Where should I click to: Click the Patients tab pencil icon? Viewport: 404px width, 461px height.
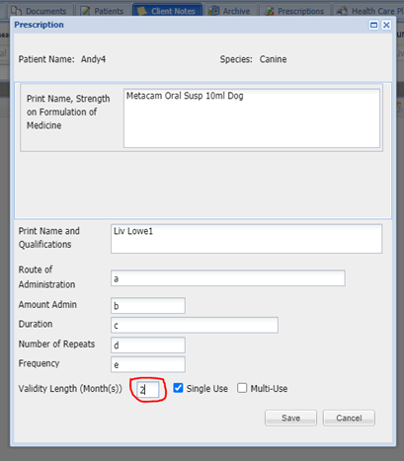(86, 11)
